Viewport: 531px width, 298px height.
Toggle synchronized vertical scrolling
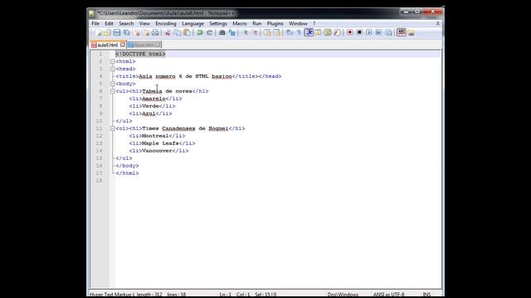pyautogui.click(x=267, y=33)
